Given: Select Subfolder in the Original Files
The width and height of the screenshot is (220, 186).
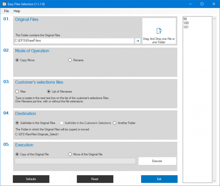Looking at the screenshot, I should 17,123.
